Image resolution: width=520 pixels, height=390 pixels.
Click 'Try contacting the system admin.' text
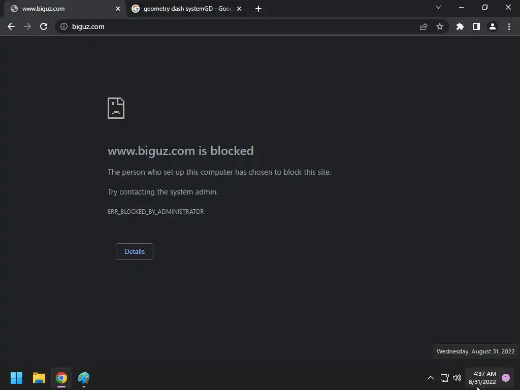[x=163, y=192]
